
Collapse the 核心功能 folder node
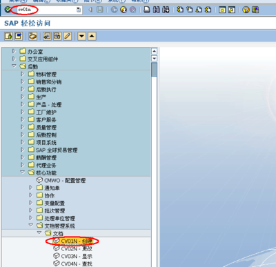tap(22, 172)
